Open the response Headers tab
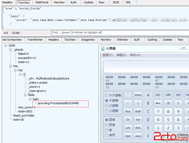189x143 pixels. coord(53,40)
